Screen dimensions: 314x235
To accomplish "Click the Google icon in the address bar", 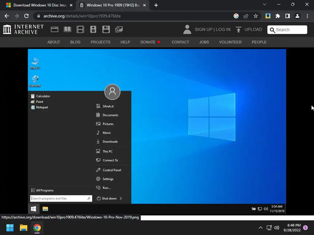I will click(236, 16).
